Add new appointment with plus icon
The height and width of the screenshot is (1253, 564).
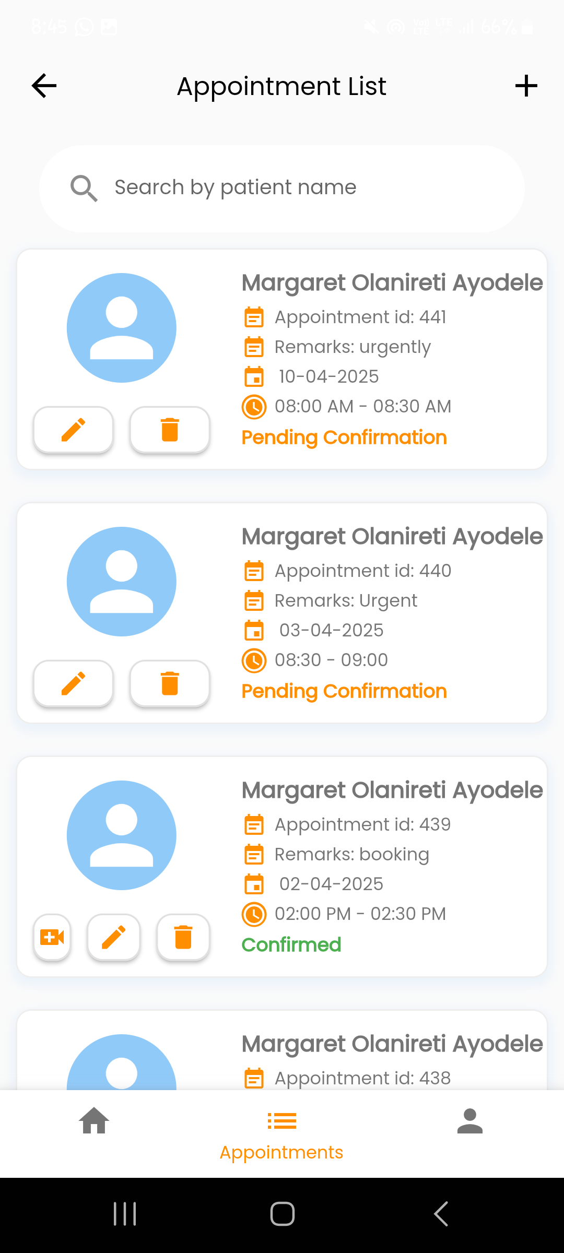526,86
